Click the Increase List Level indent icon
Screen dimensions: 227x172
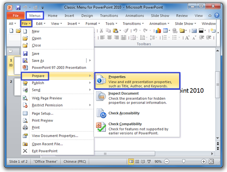208,38
